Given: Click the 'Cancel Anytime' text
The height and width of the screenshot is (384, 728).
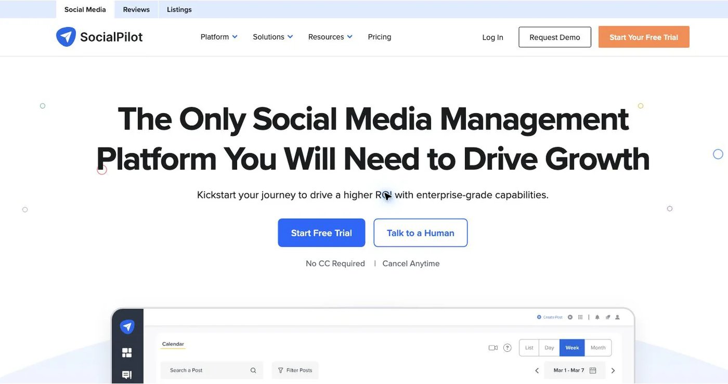Looking at the screenshot, I should (x=411, y=263).
